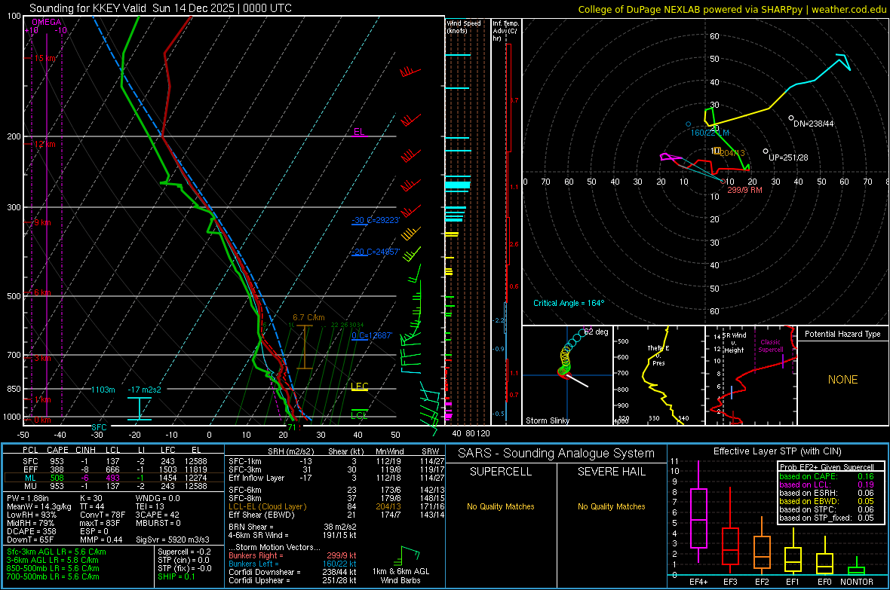
Task: Click 'UP=251/28' on the hodograph
Action: [x=788, y=157]
